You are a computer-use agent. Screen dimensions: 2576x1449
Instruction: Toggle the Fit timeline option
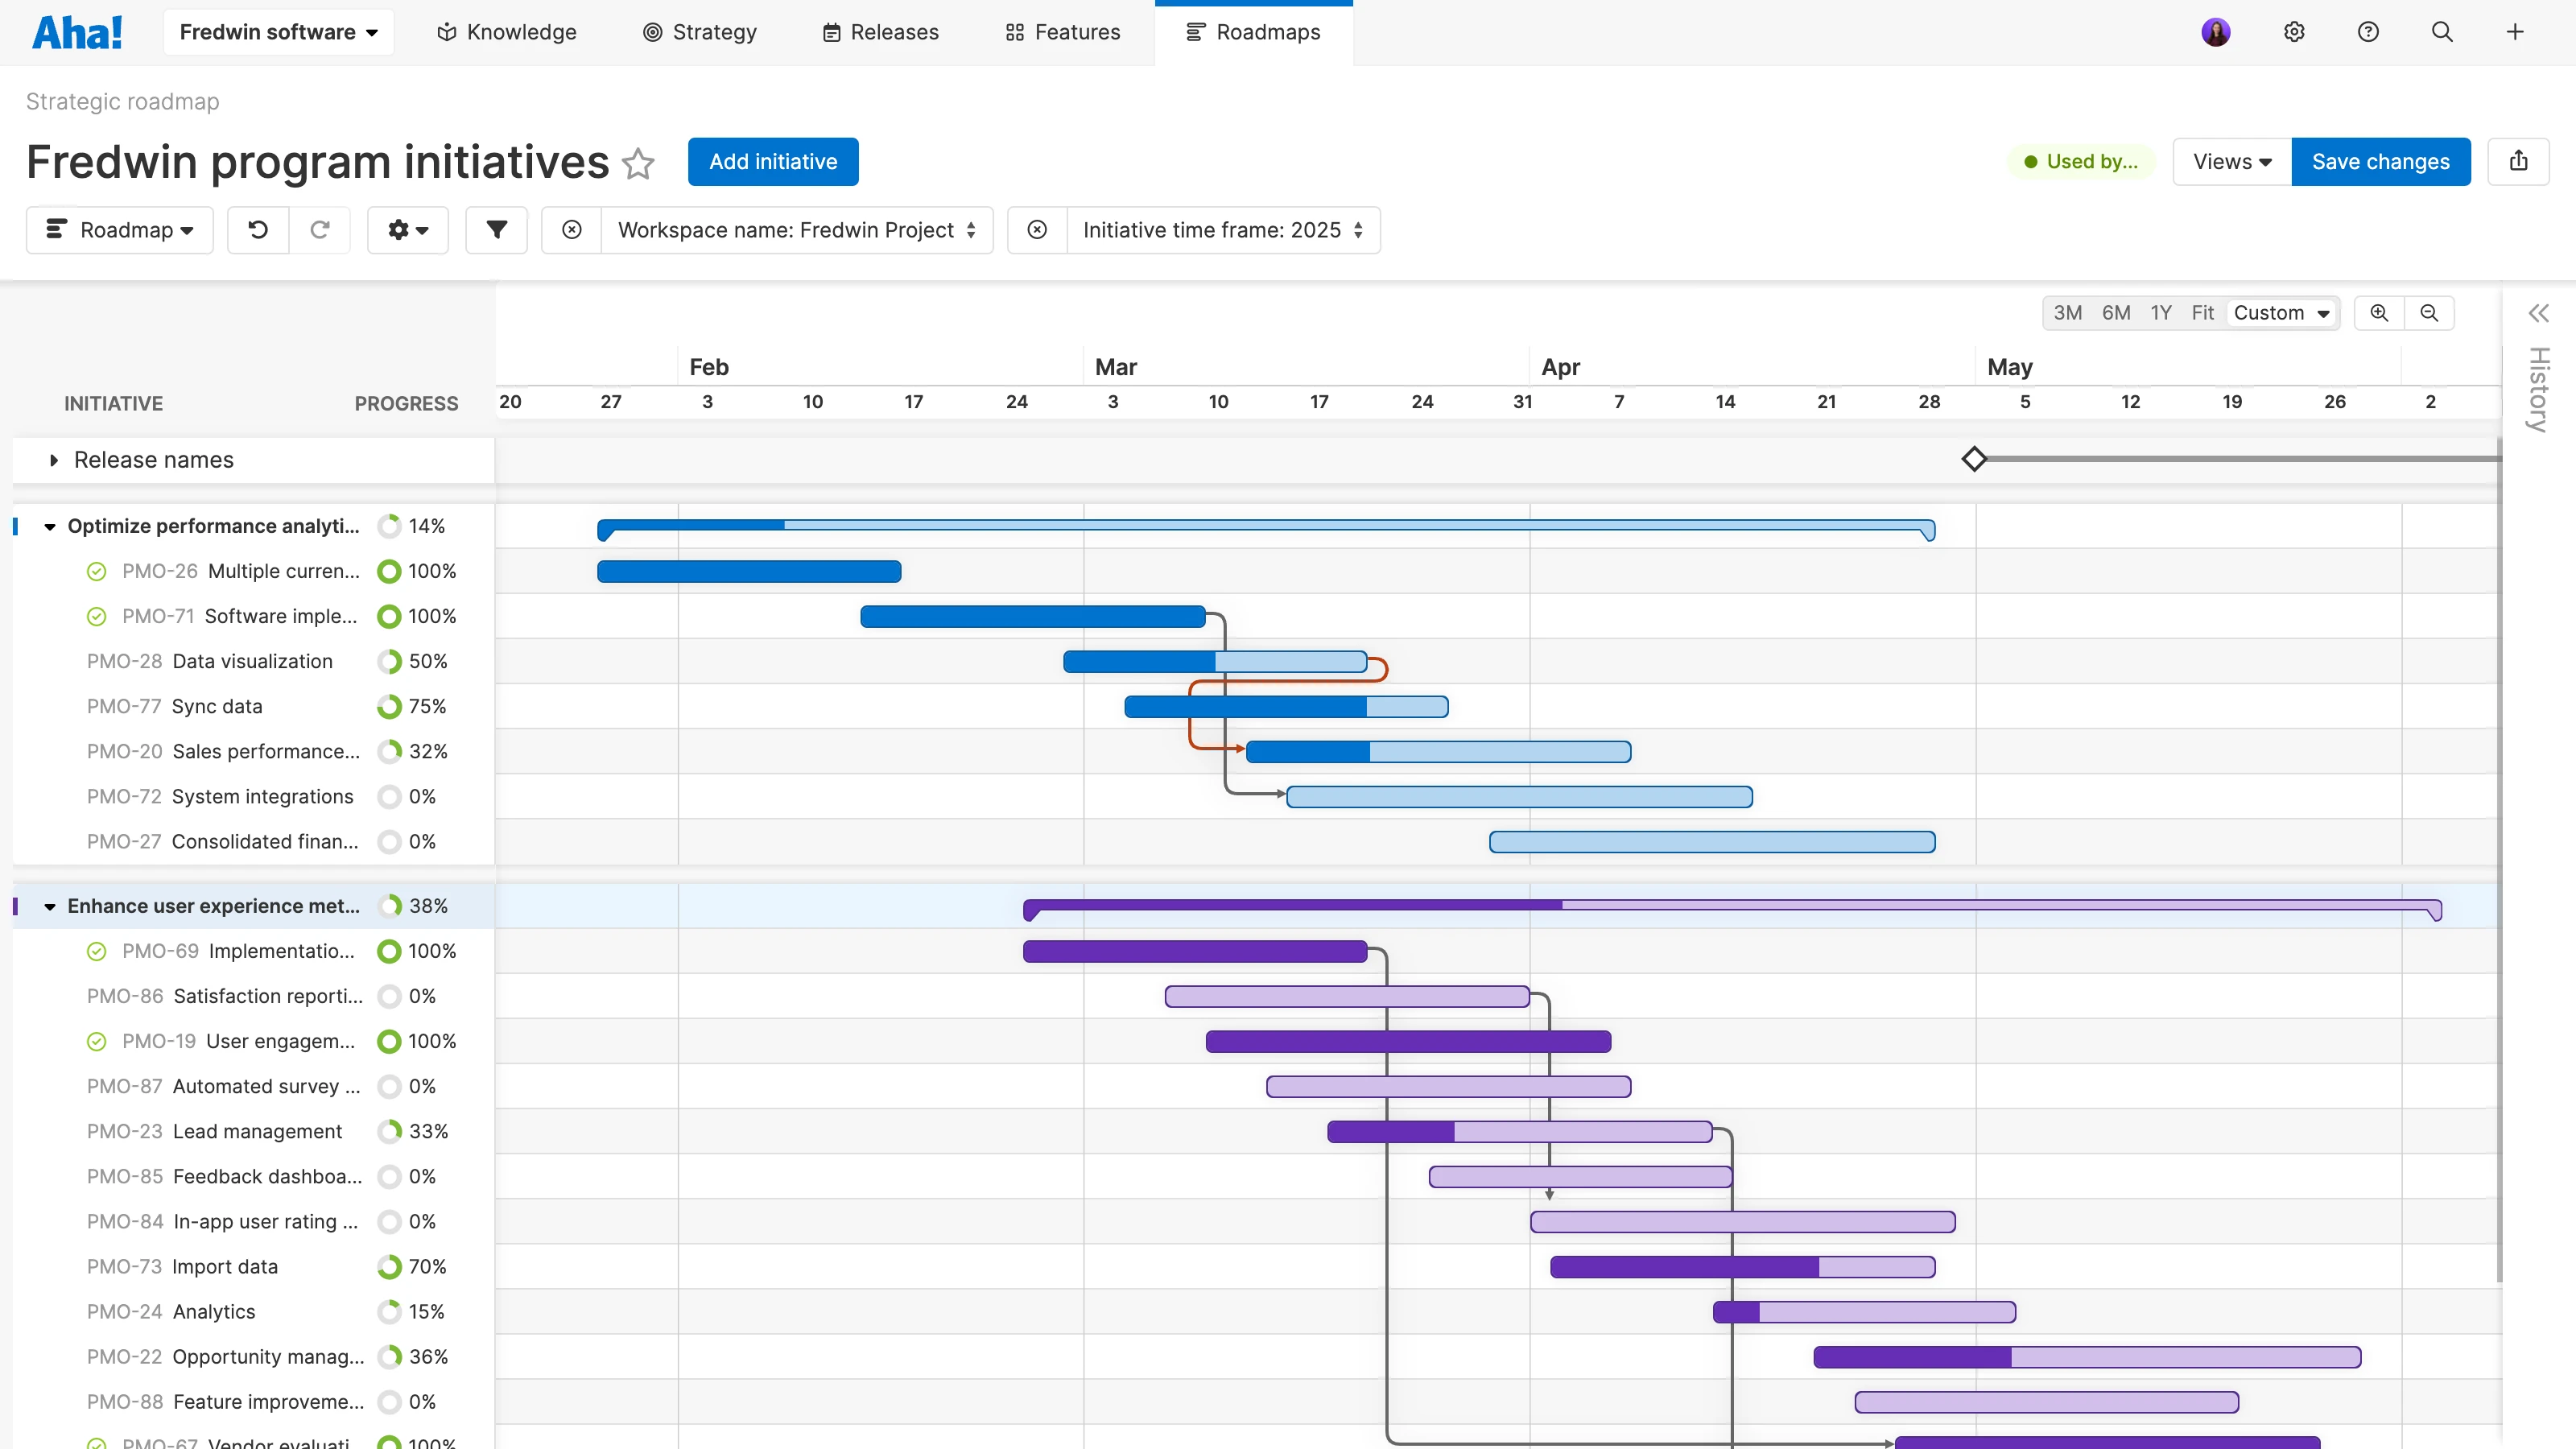pyautogui.click(x=2203, y=312)
